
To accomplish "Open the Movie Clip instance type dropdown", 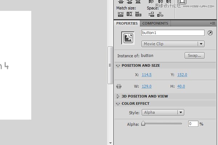I will pos(173,44).
